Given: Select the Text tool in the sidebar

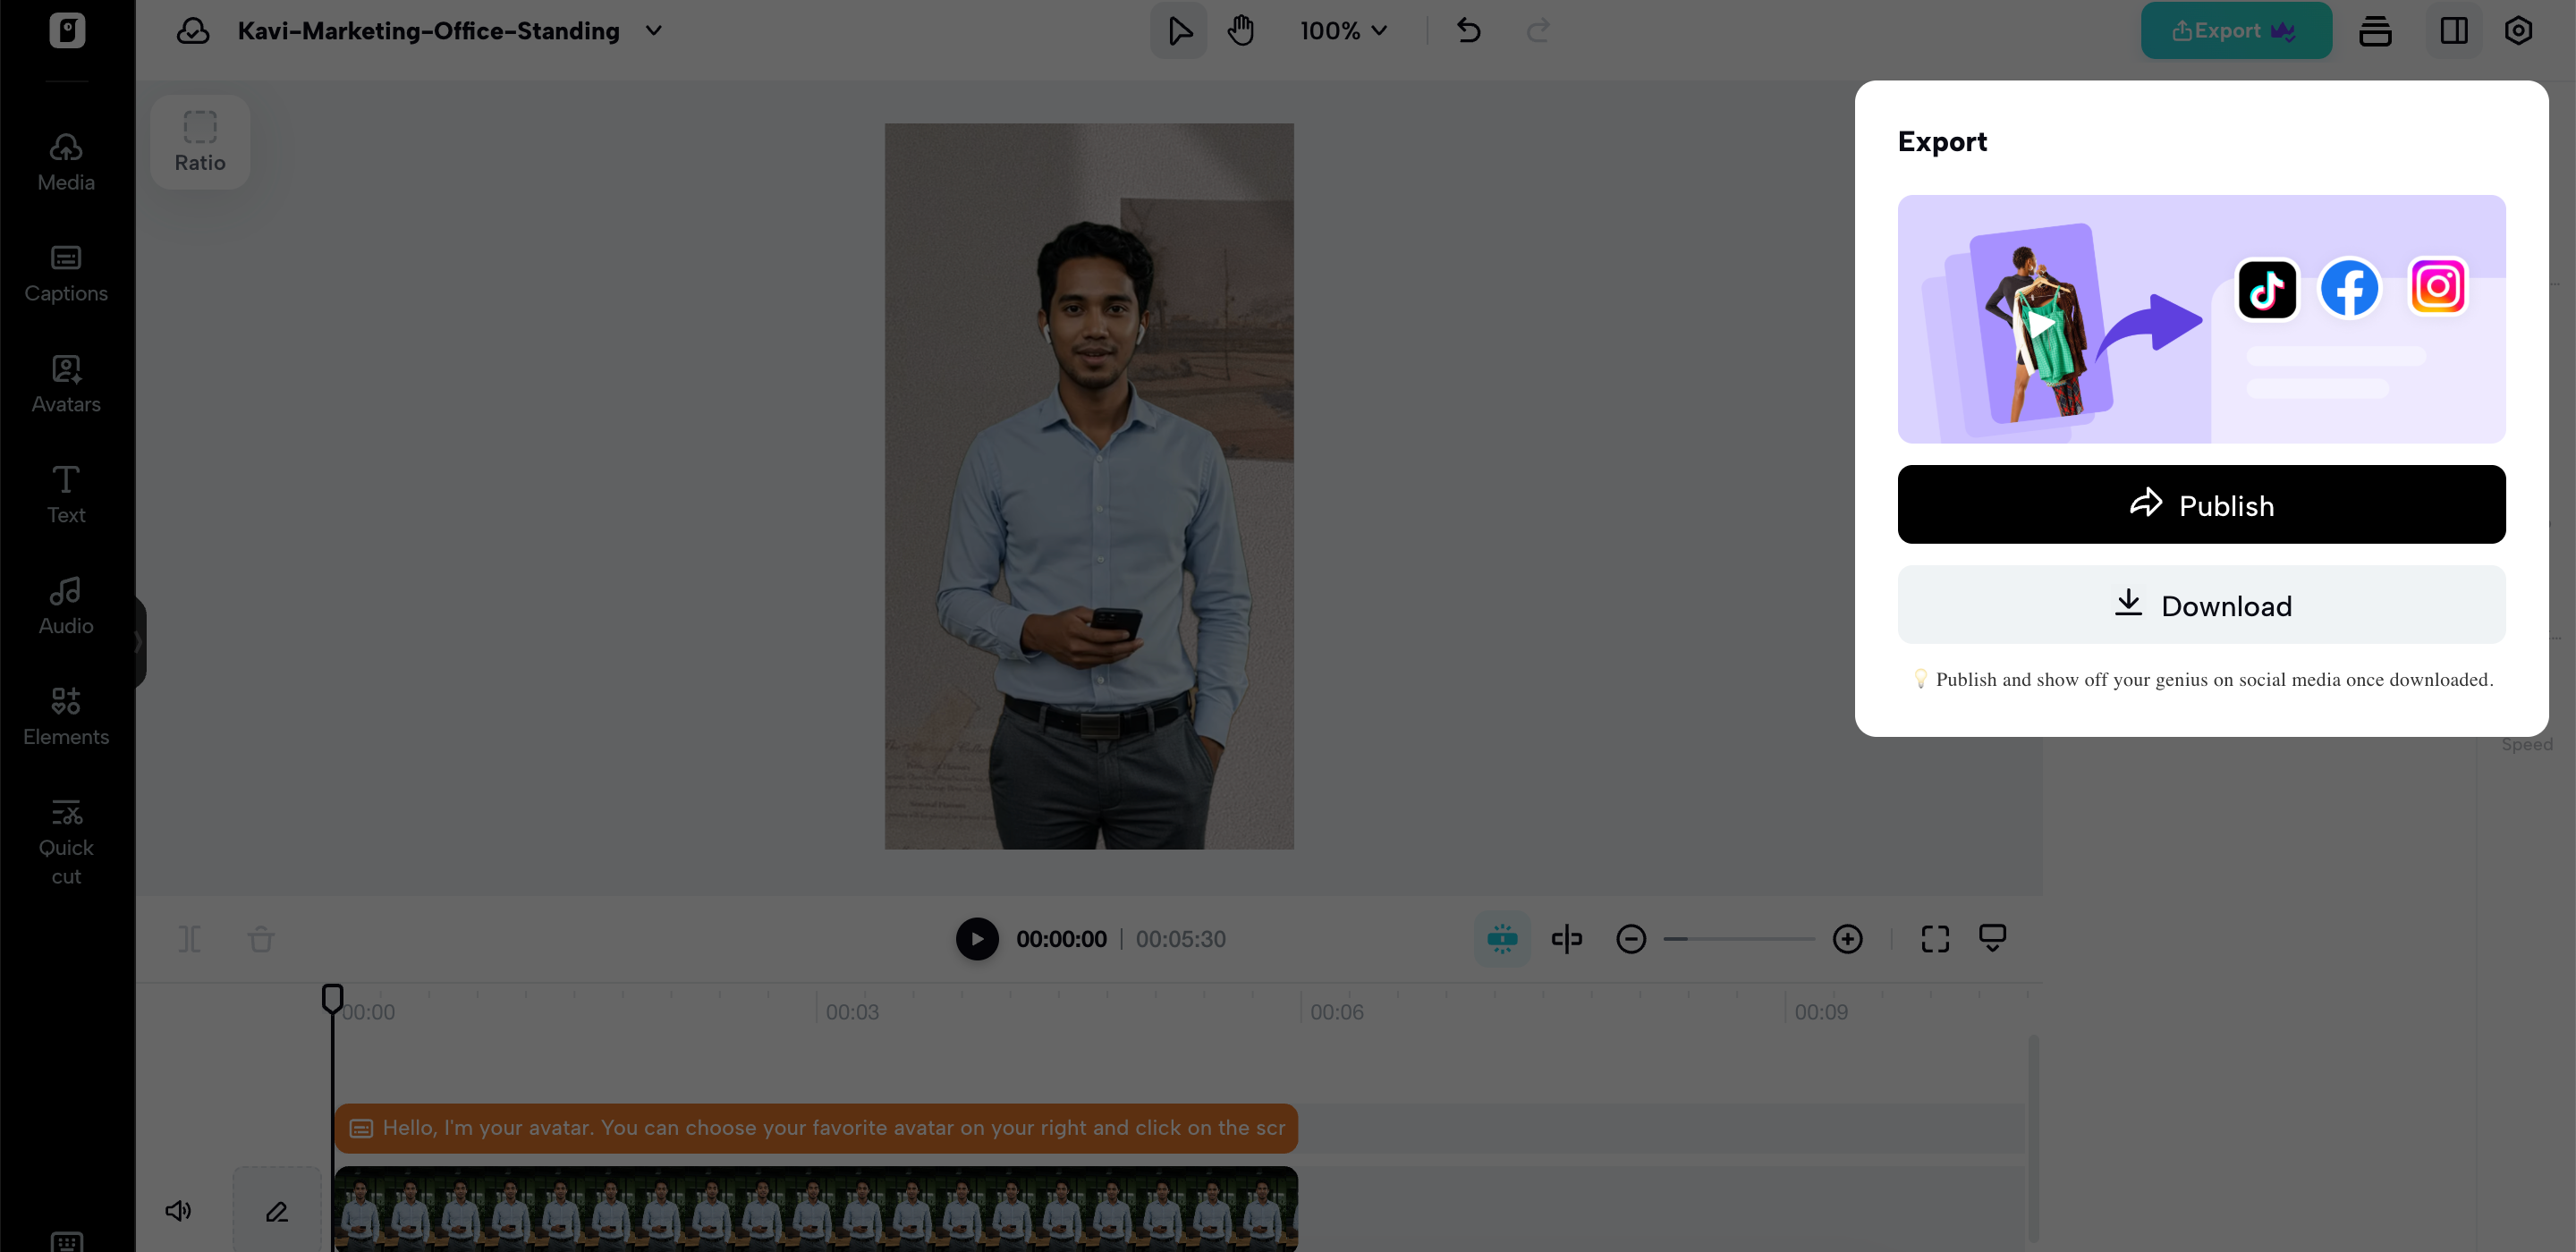Looking at the screenshot, I should pos(65,492).
